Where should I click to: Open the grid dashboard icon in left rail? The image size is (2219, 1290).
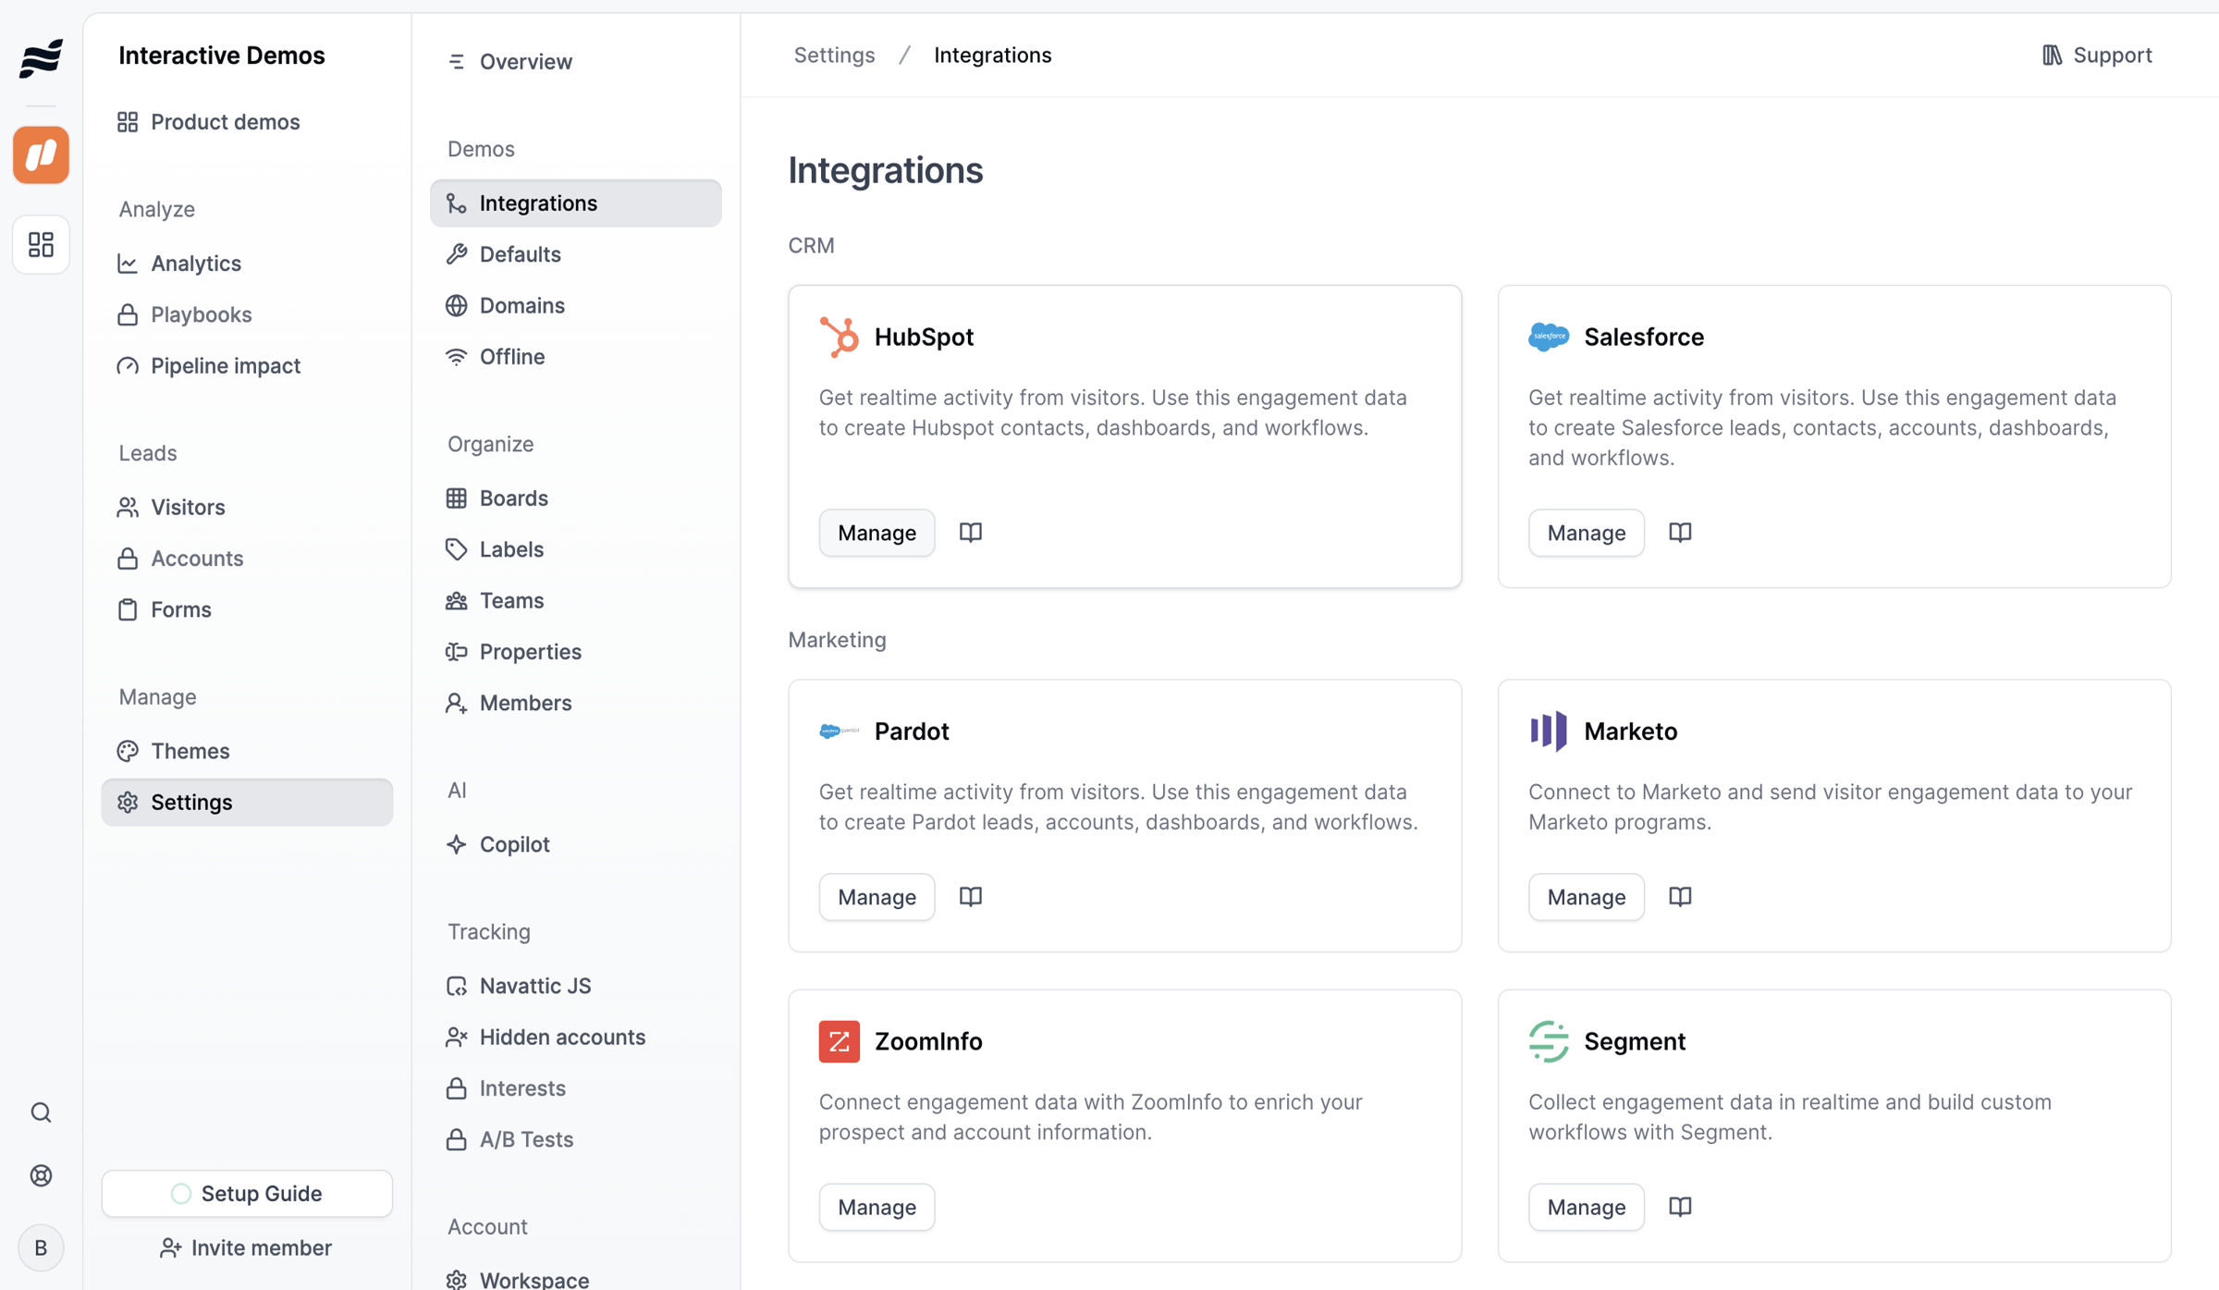tap(41, 244)
